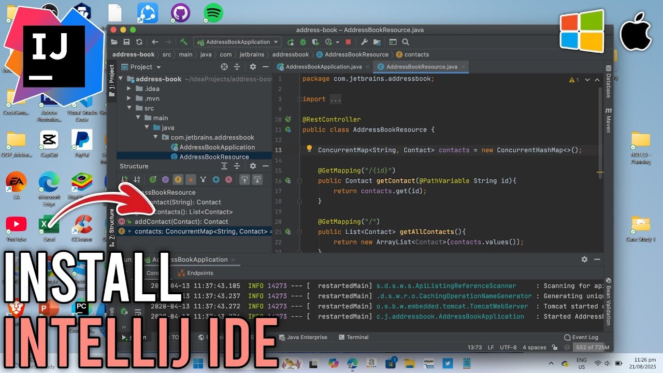This screenshot has height=373, width=663.
Task: Toggle Show Non-Public lock filter in Structure
Action: click(190, 179)
